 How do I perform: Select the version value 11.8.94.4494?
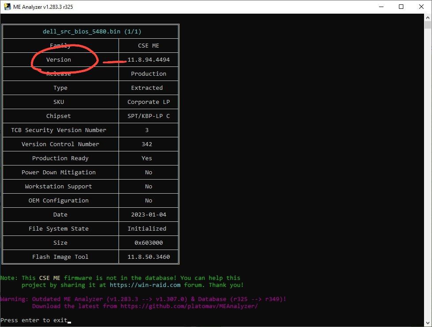[x=149, y=59]
